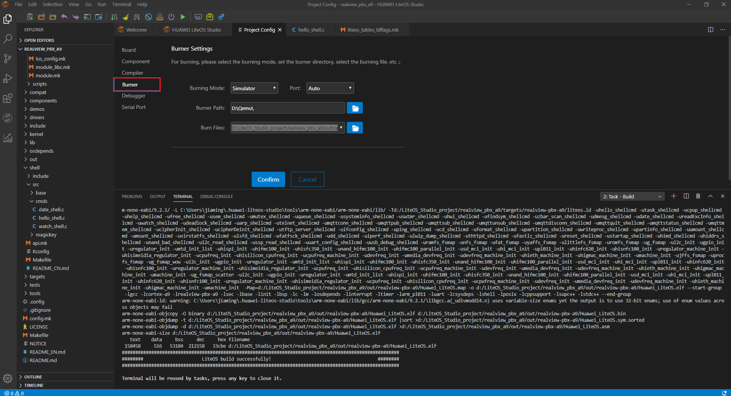Switch to the Welcome tab

(x=136, y=30)
